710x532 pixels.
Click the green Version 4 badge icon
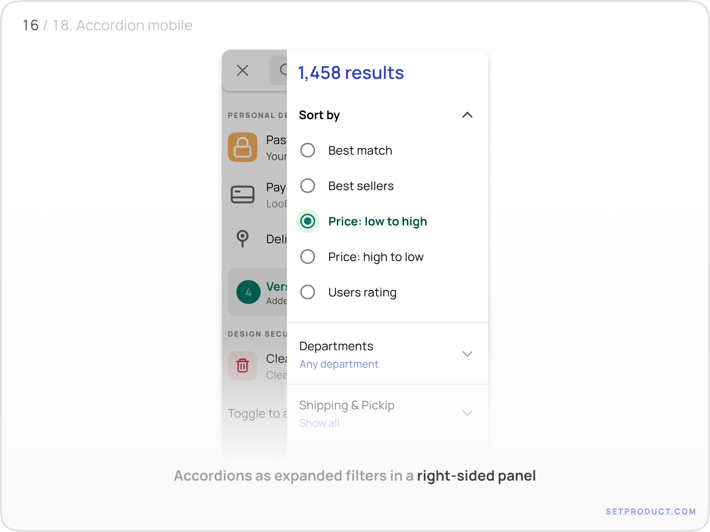tap(249, 292)
